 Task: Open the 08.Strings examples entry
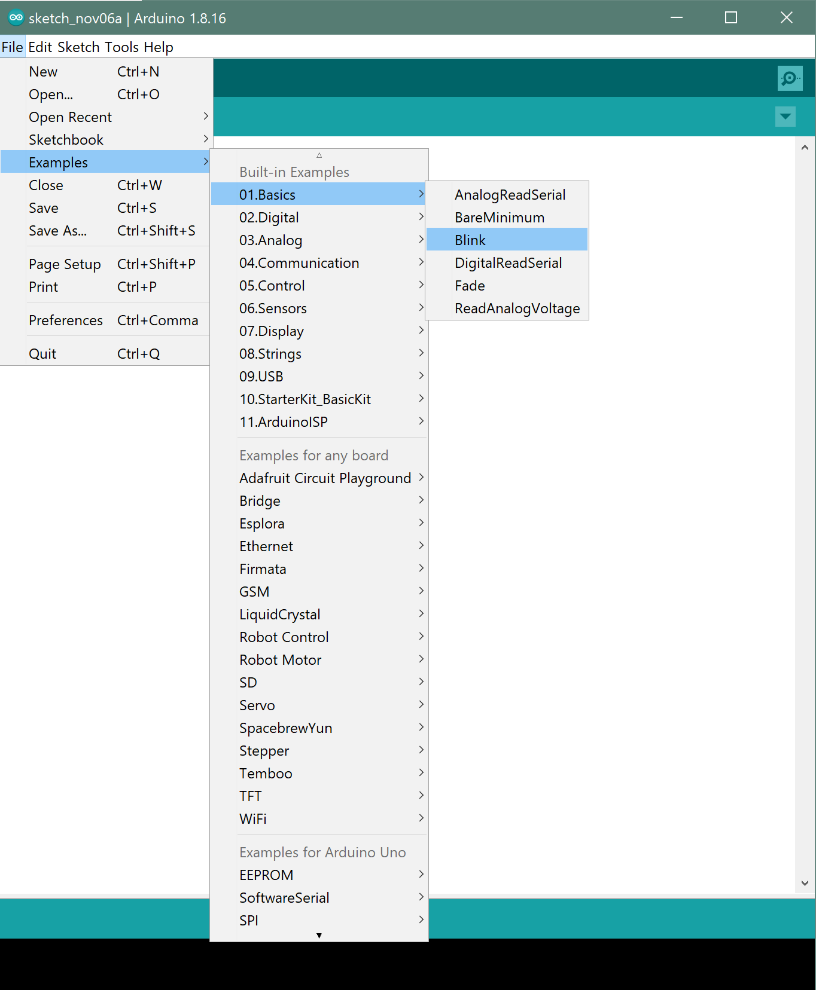pos(319,354)
